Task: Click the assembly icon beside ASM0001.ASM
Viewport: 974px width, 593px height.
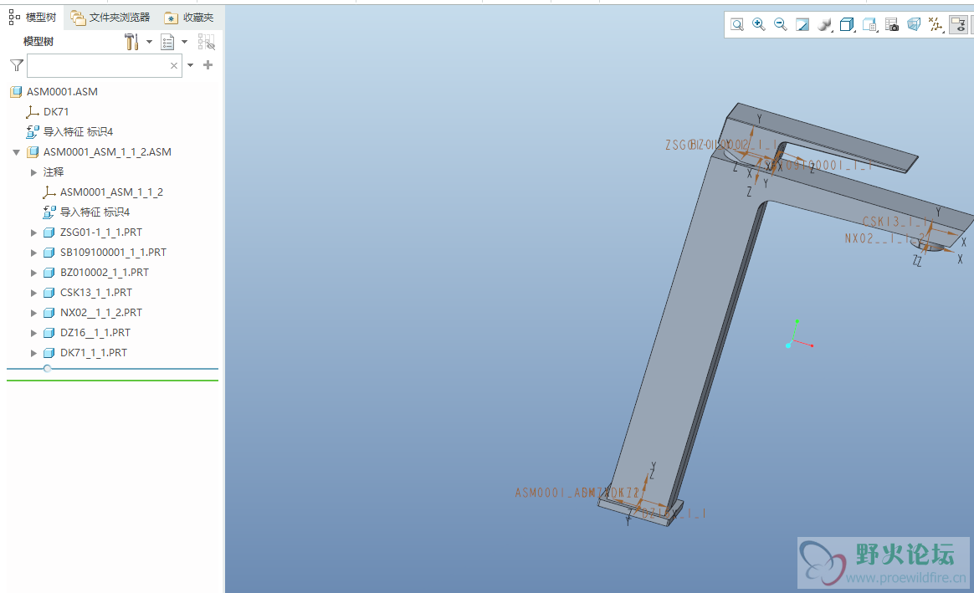Action: (x=16, y=92)
